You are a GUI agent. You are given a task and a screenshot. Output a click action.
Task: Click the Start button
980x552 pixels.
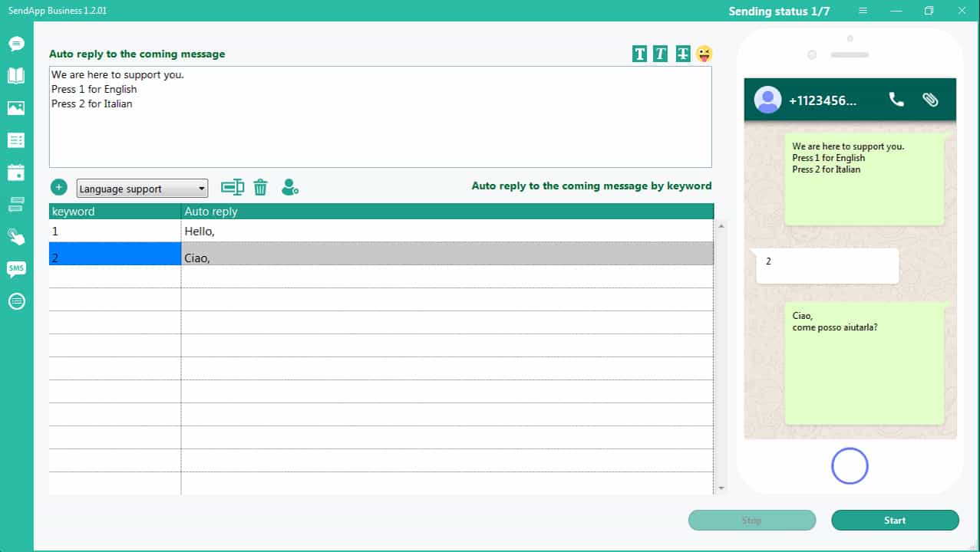895,520
